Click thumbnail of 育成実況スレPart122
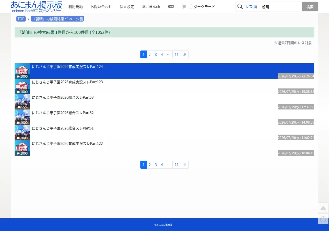The width and height of the screenshot is (331, 231). (x=22, y=148)
